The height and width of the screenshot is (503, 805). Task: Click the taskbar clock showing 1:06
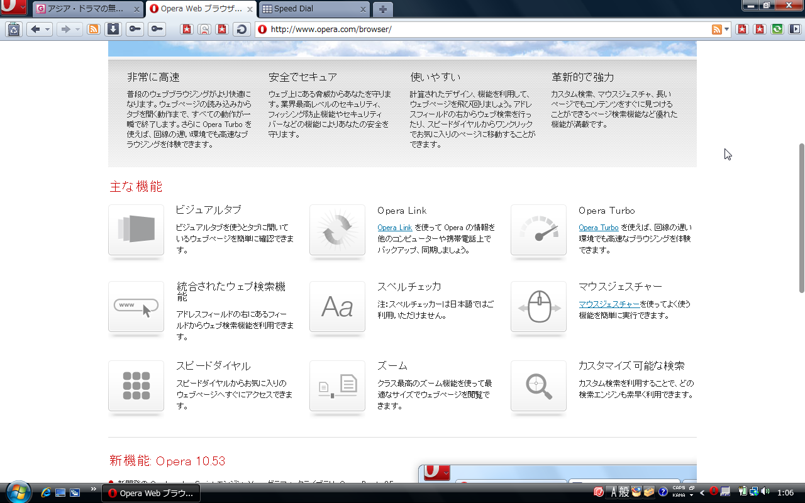[786, 493]
